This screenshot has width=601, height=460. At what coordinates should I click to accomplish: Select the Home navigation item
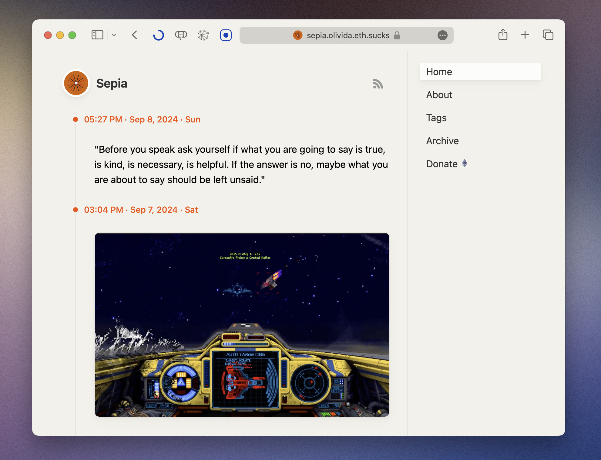pyautogui.click(x=480, y=72)
